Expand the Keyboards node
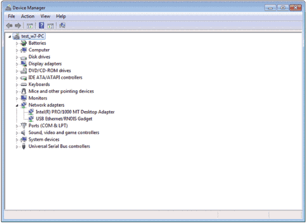Image resolution: width=306 pixels, height=223 pixels. click(x=17, y=85)
